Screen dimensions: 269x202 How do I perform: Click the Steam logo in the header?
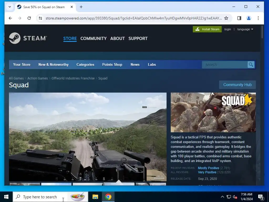coord(28,38)
